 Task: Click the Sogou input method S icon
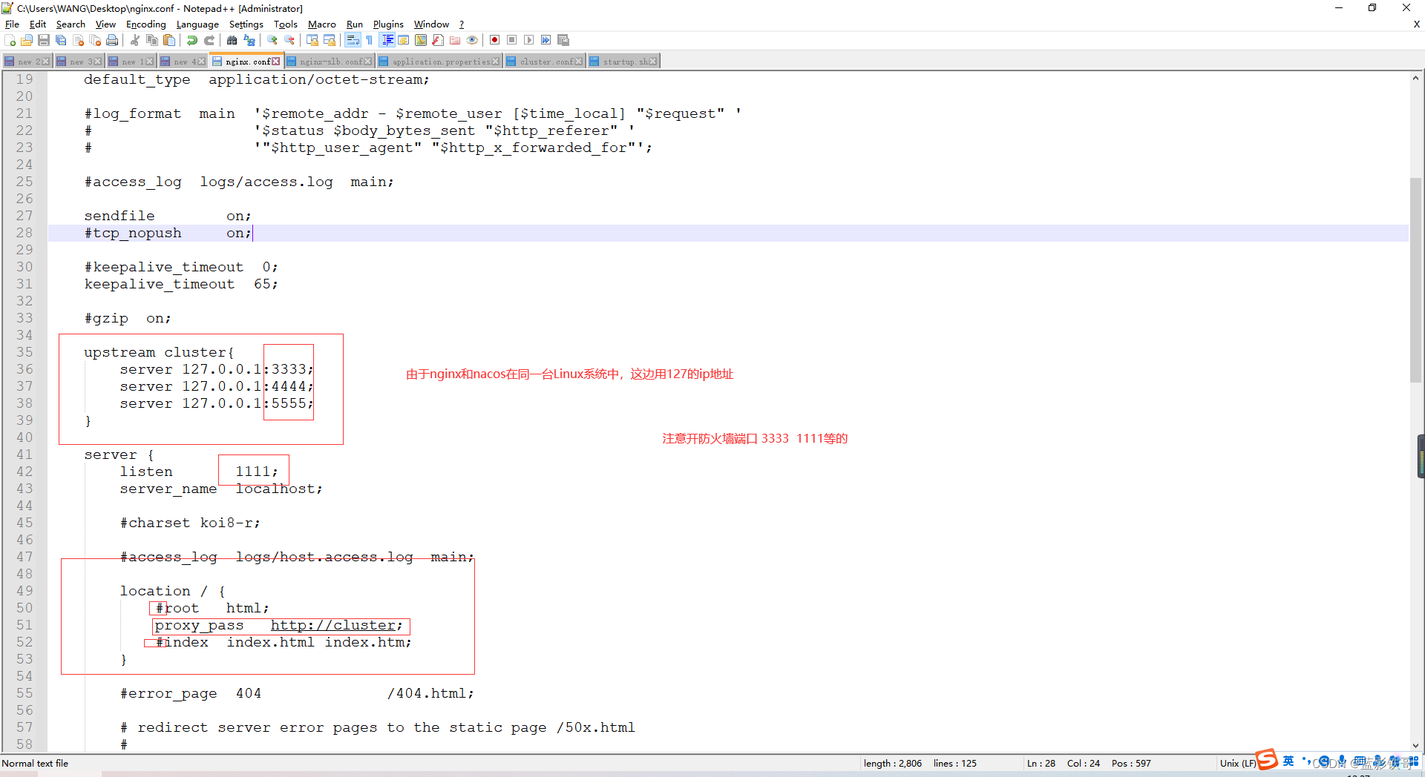[1266, 759]
